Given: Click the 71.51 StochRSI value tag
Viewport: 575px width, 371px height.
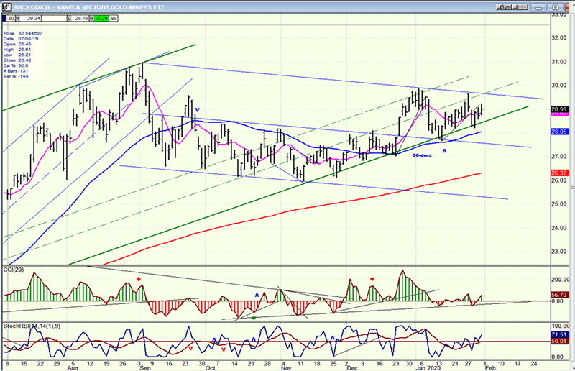Looking at the screenshot, I should [560, 335].
